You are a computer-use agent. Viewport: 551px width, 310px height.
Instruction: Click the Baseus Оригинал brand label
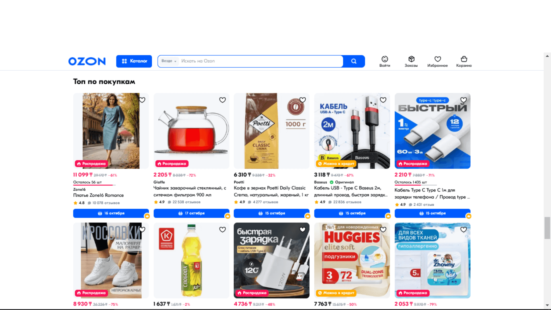(x=334, y=182)
